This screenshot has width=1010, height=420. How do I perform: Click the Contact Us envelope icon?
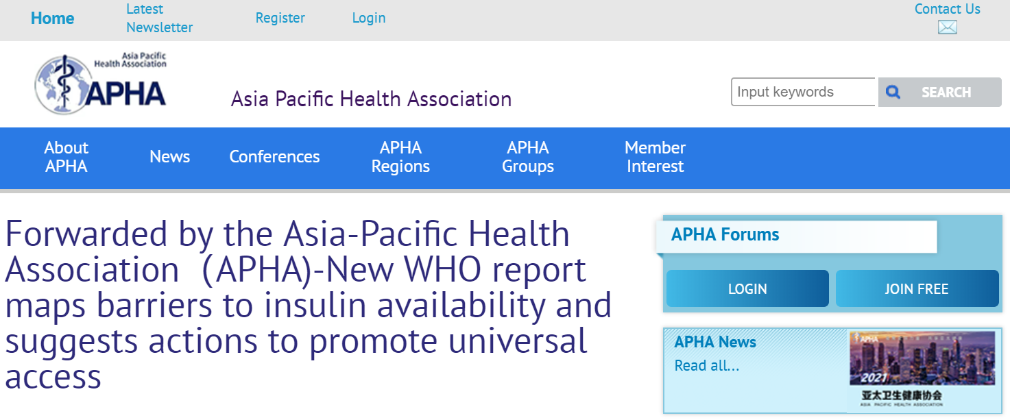947,27
